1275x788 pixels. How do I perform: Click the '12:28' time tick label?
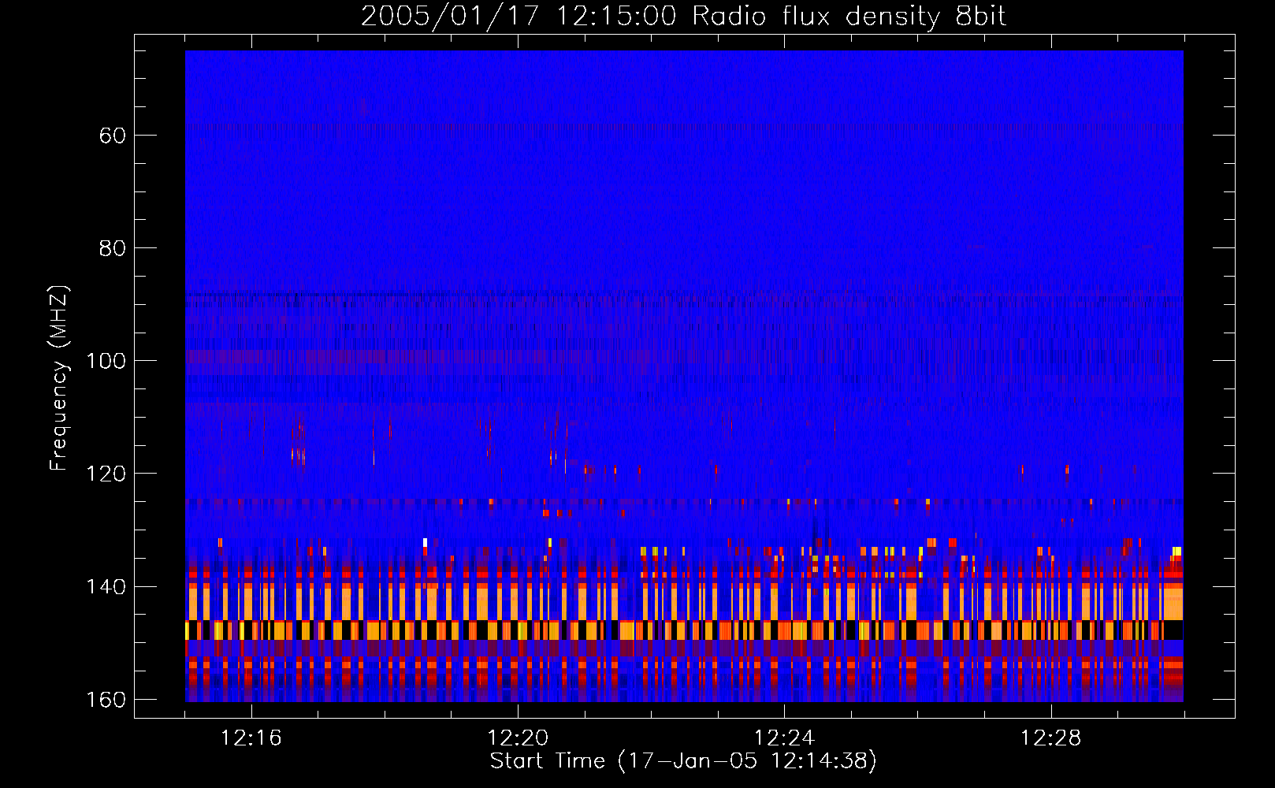coord(1050,738)
